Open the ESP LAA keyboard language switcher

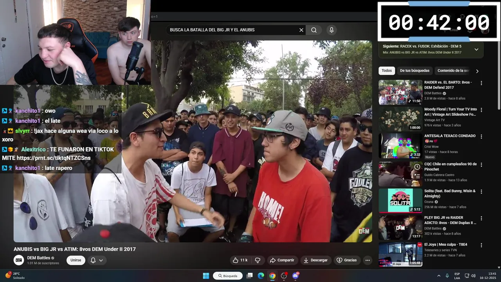457,276
